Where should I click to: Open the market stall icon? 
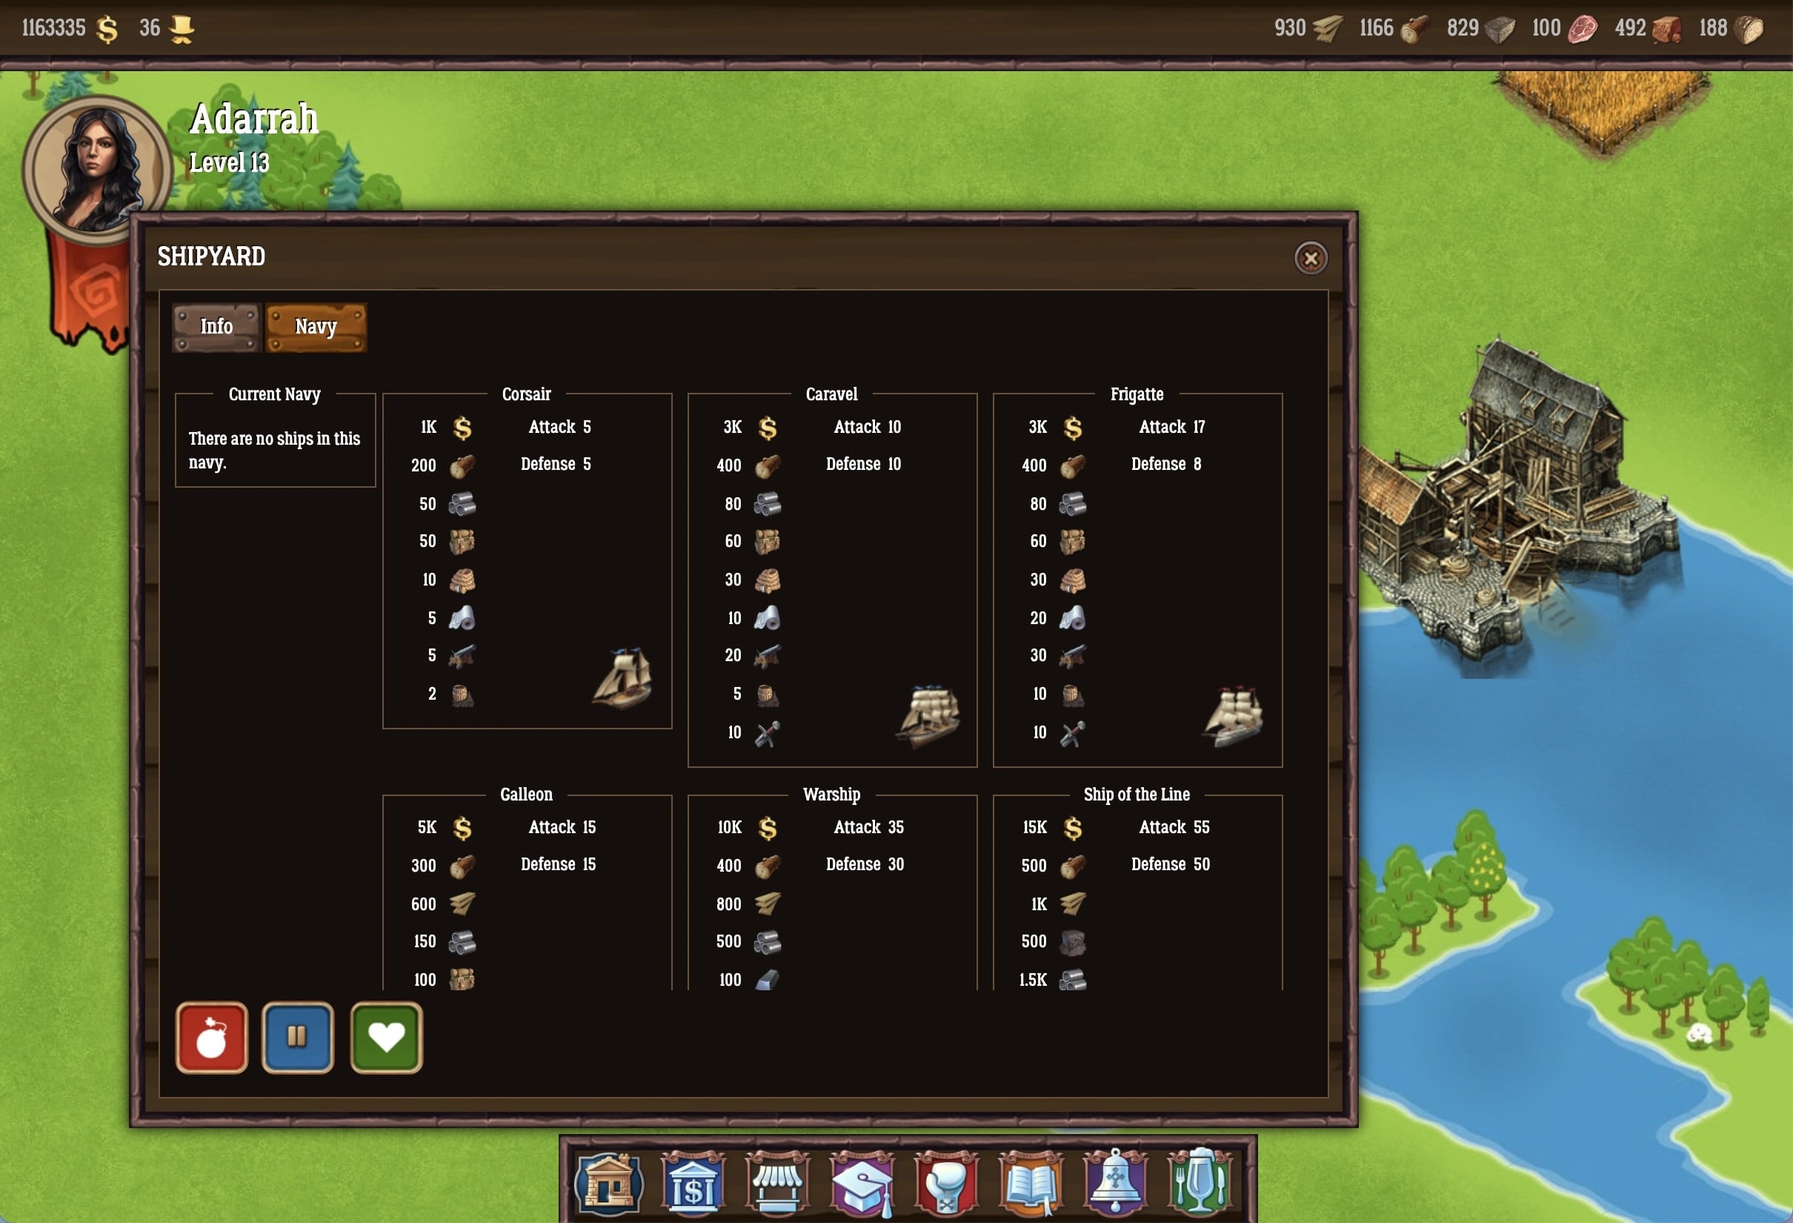click(777, 1183)
